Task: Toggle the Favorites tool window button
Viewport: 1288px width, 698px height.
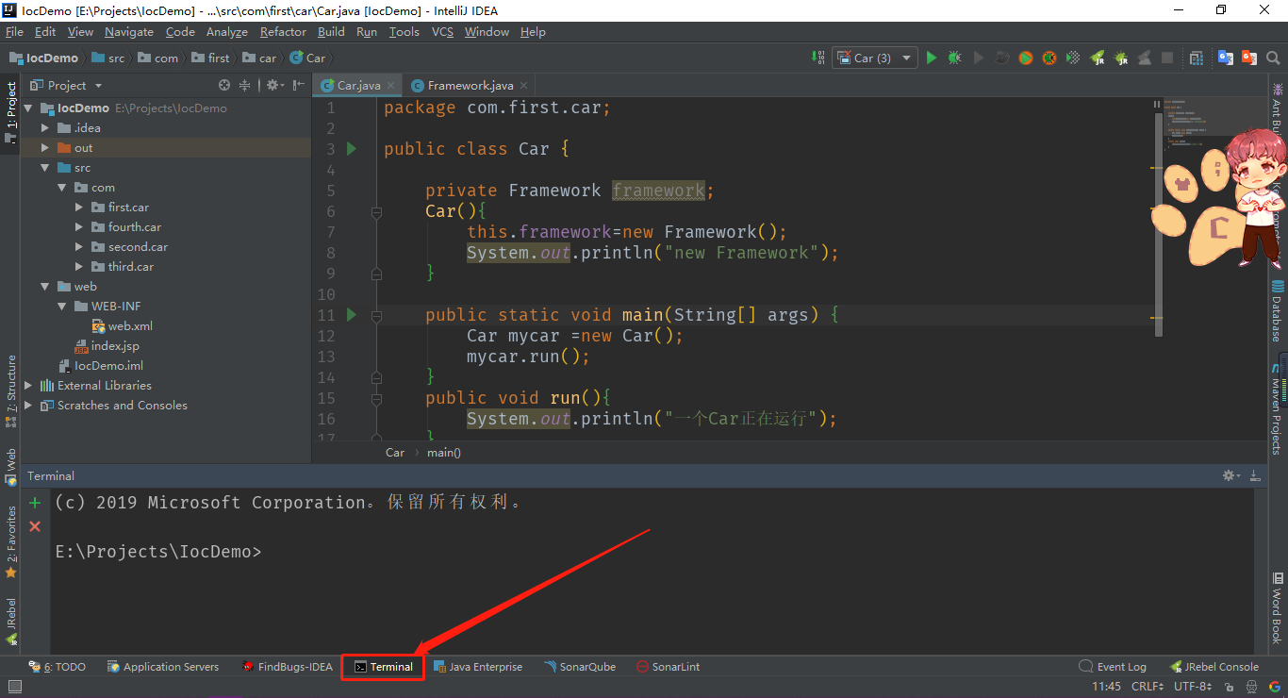Action: click(x=10, y=542)
